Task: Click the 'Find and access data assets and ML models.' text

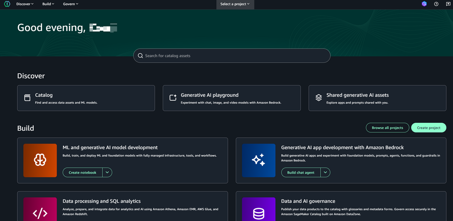Action: pos(66,102)
